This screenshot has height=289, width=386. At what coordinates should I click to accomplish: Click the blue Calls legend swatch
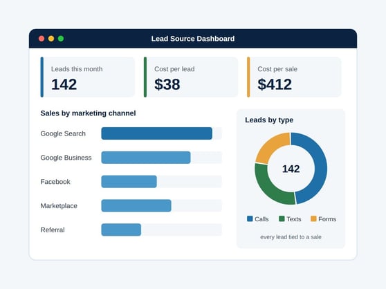point(250,218)
